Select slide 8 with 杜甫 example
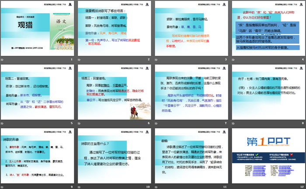This screenshot has width=306, height=189. [x=268, y=92]
